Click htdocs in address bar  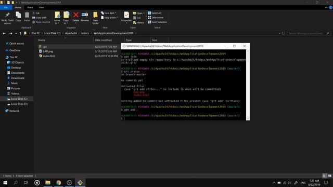(x=85, y=33)
